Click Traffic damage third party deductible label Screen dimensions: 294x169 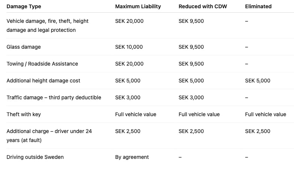(54, 97)
